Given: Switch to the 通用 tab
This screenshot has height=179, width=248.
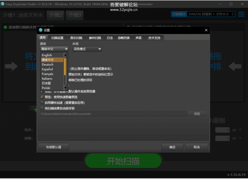Looking at the screenshot, I should tap(42, 38).
